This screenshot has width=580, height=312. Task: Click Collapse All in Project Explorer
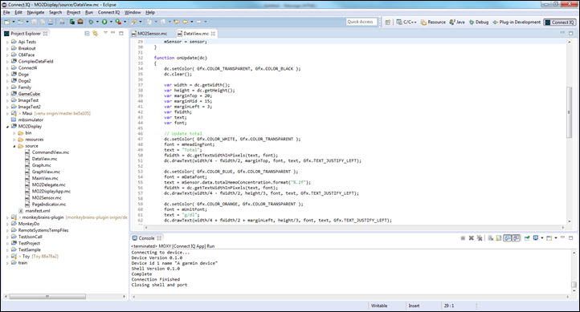tap(87, 33)
